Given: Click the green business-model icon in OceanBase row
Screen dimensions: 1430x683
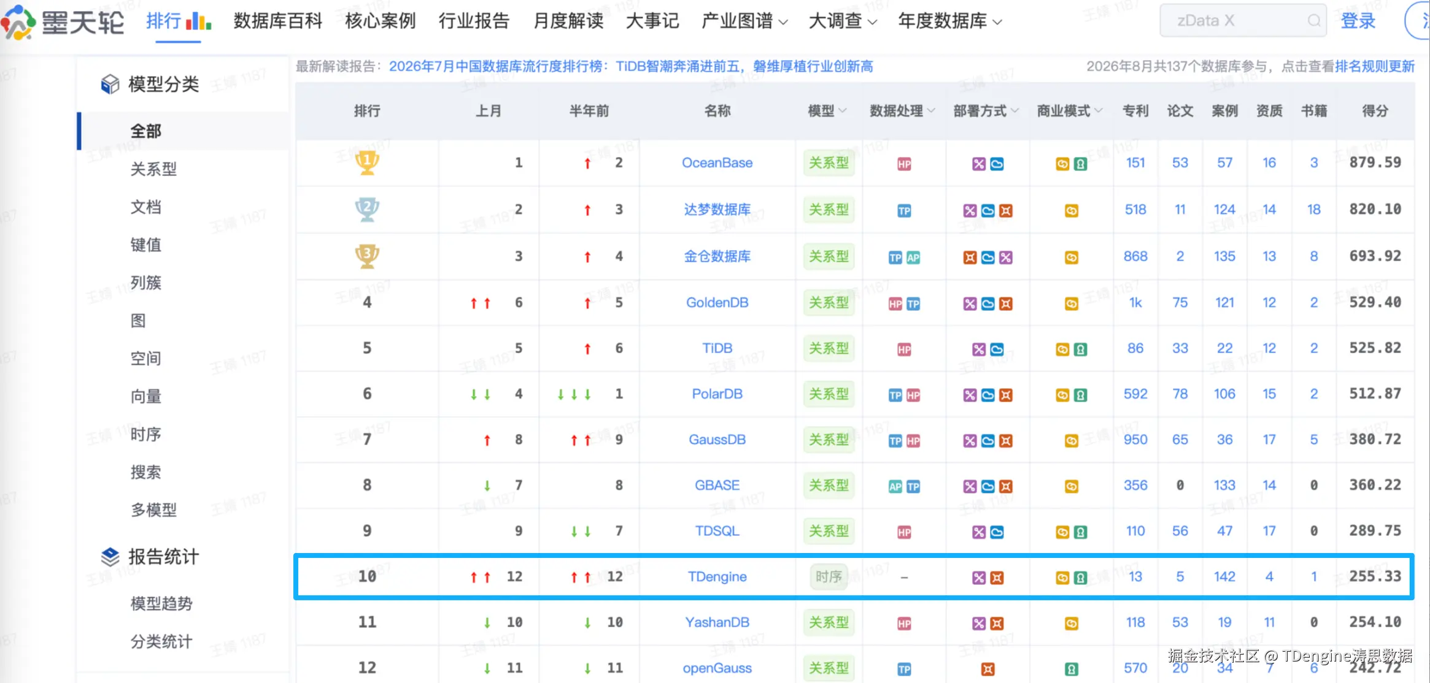Looking at the screenshot, I should tap(1080, 164).
